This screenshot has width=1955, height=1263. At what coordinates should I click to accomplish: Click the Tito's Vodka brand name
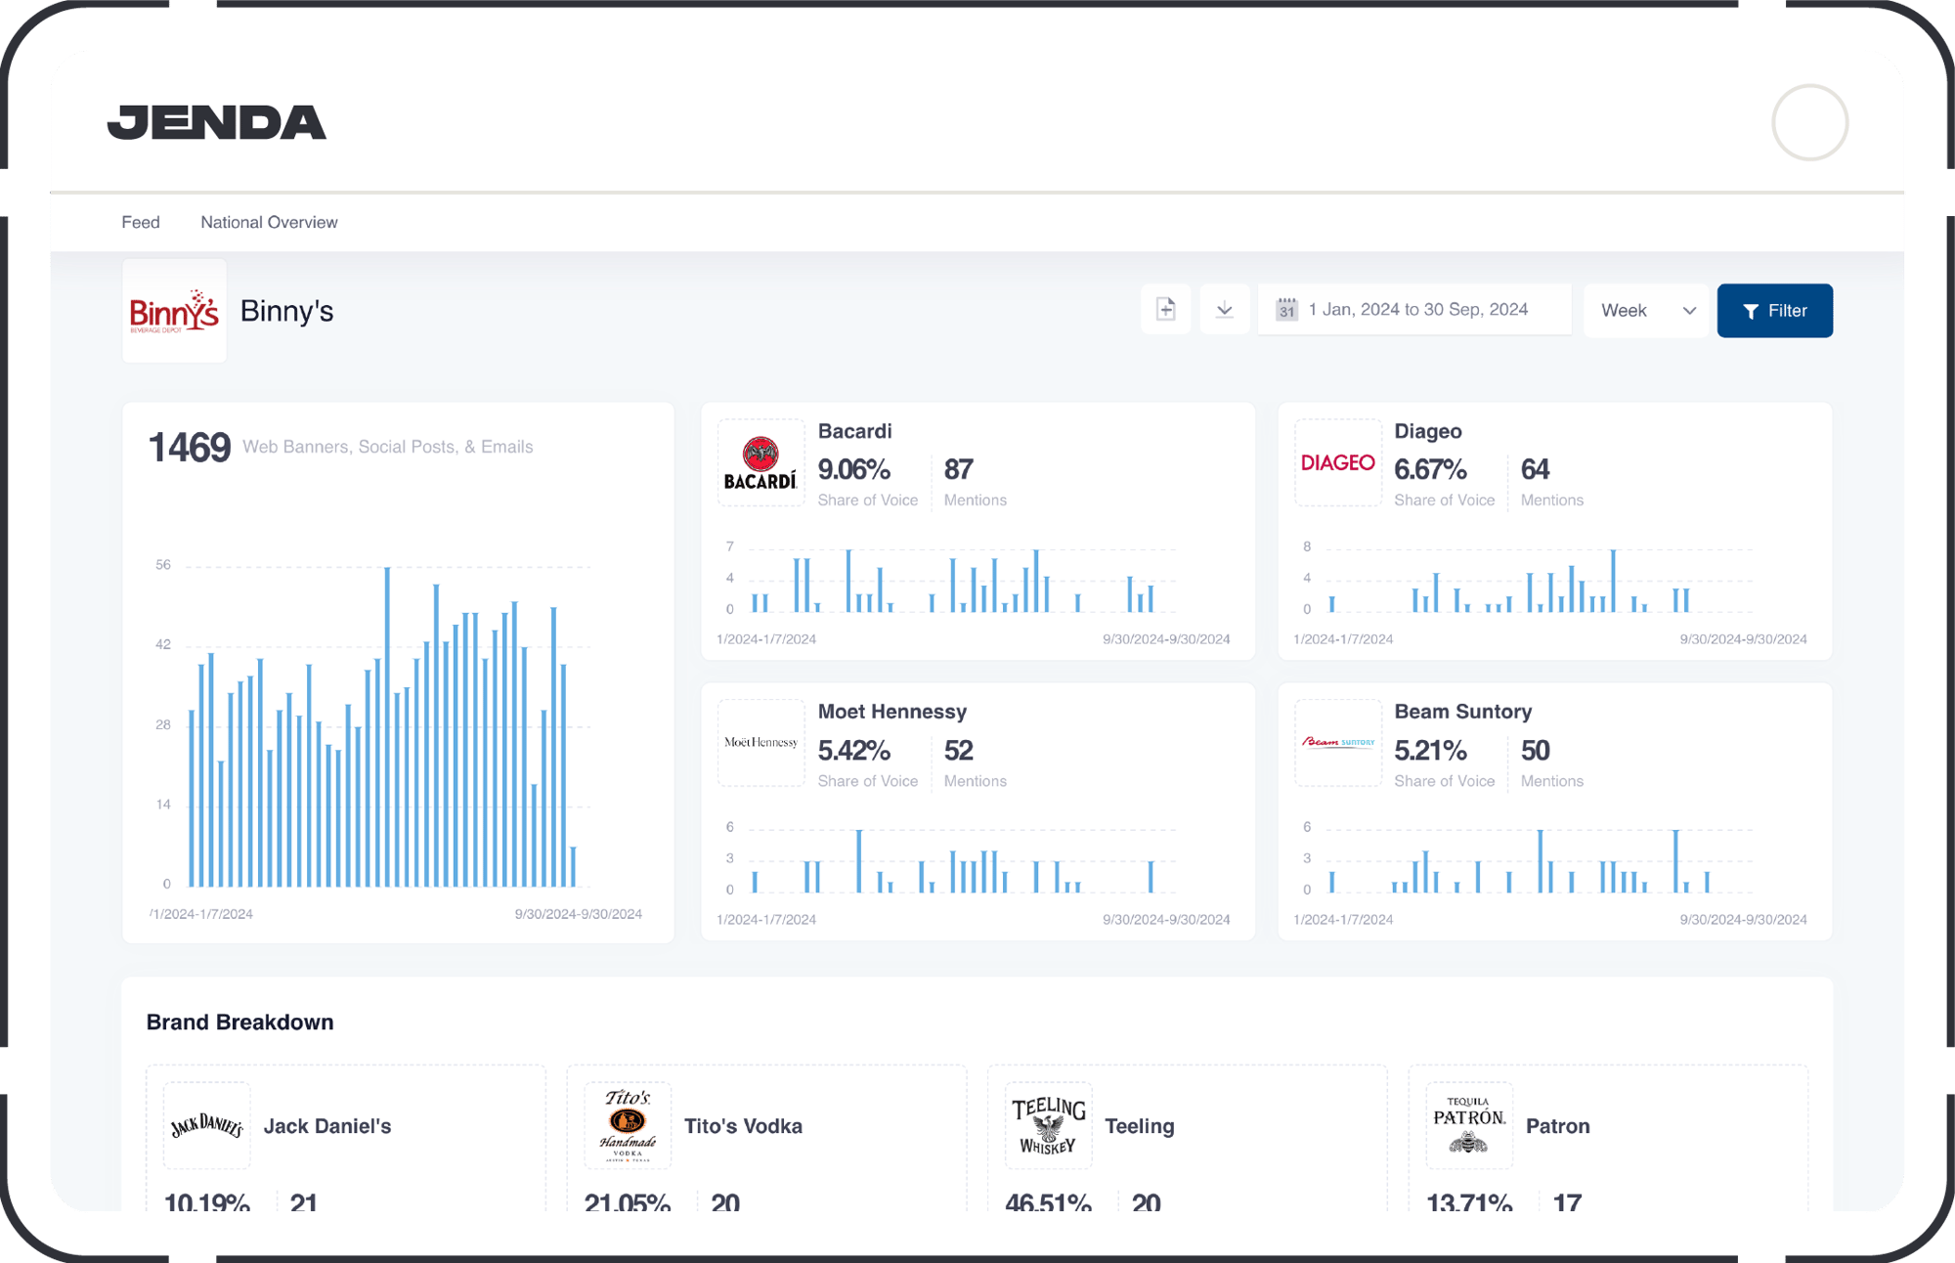tap(743, 1126)
